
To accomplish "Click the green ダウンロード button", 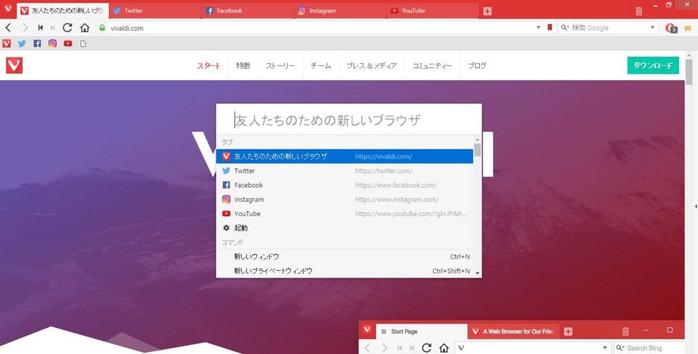I will 653,65.
